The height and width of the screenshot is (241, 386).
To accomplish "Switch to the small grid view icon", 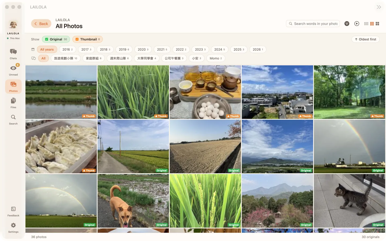I will point(366,24).
